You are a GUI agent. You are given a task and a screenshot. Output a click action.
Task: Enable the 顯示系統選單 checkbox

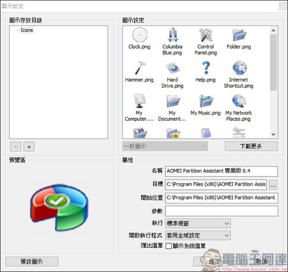pyautogui.click(x=168, y=246)
